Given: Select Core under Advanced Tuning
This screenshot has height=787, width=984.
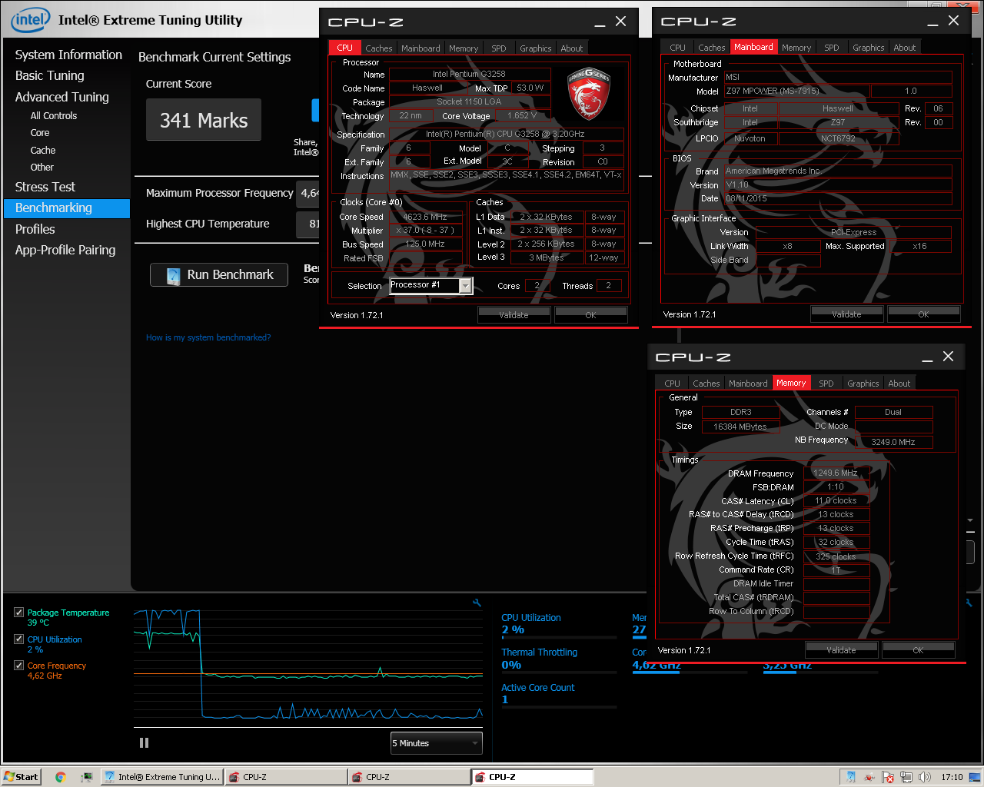Looking at the screenshot, I should 40,133.
